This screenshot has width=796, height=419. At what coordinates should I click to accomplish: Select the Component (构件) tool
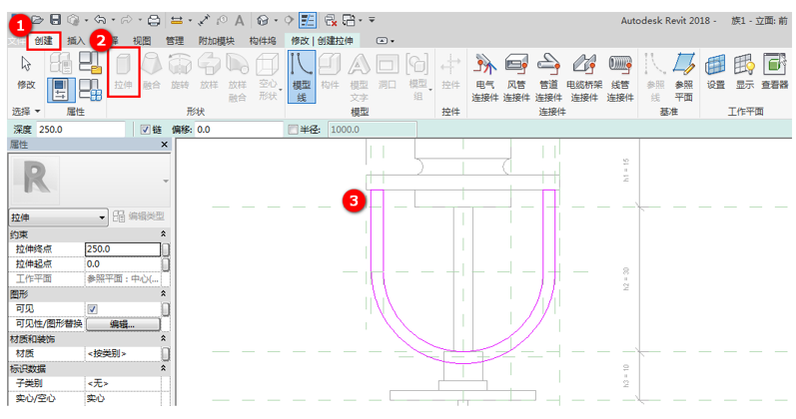[330, 72]
